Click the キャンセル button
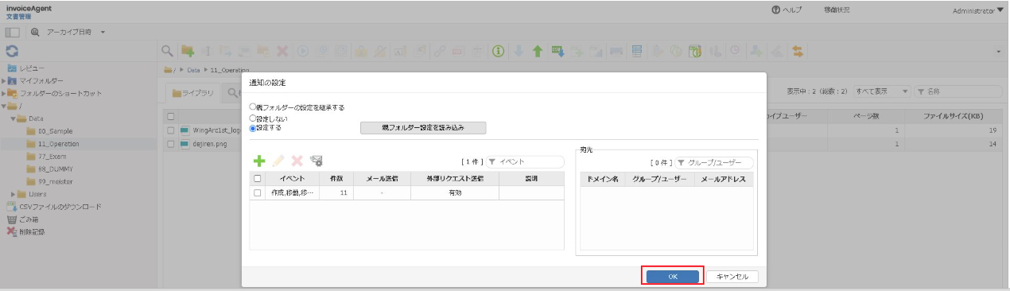This screenshot has width=1010, height=291. pyautogui.click(x=732, y=277)
